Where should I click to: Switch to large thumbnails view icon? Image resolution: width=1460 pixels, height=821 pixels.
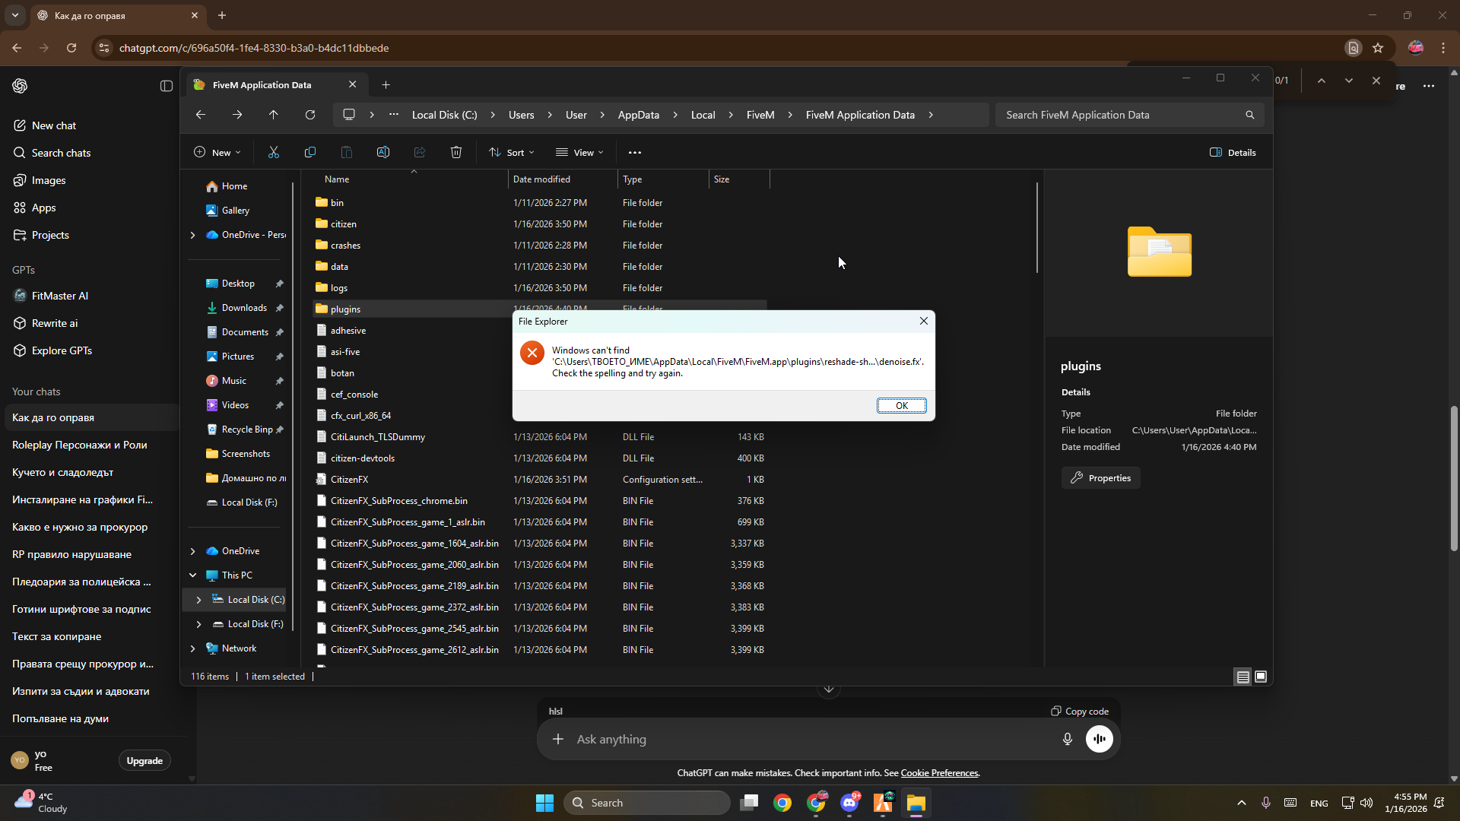(x=1261, y=677)
